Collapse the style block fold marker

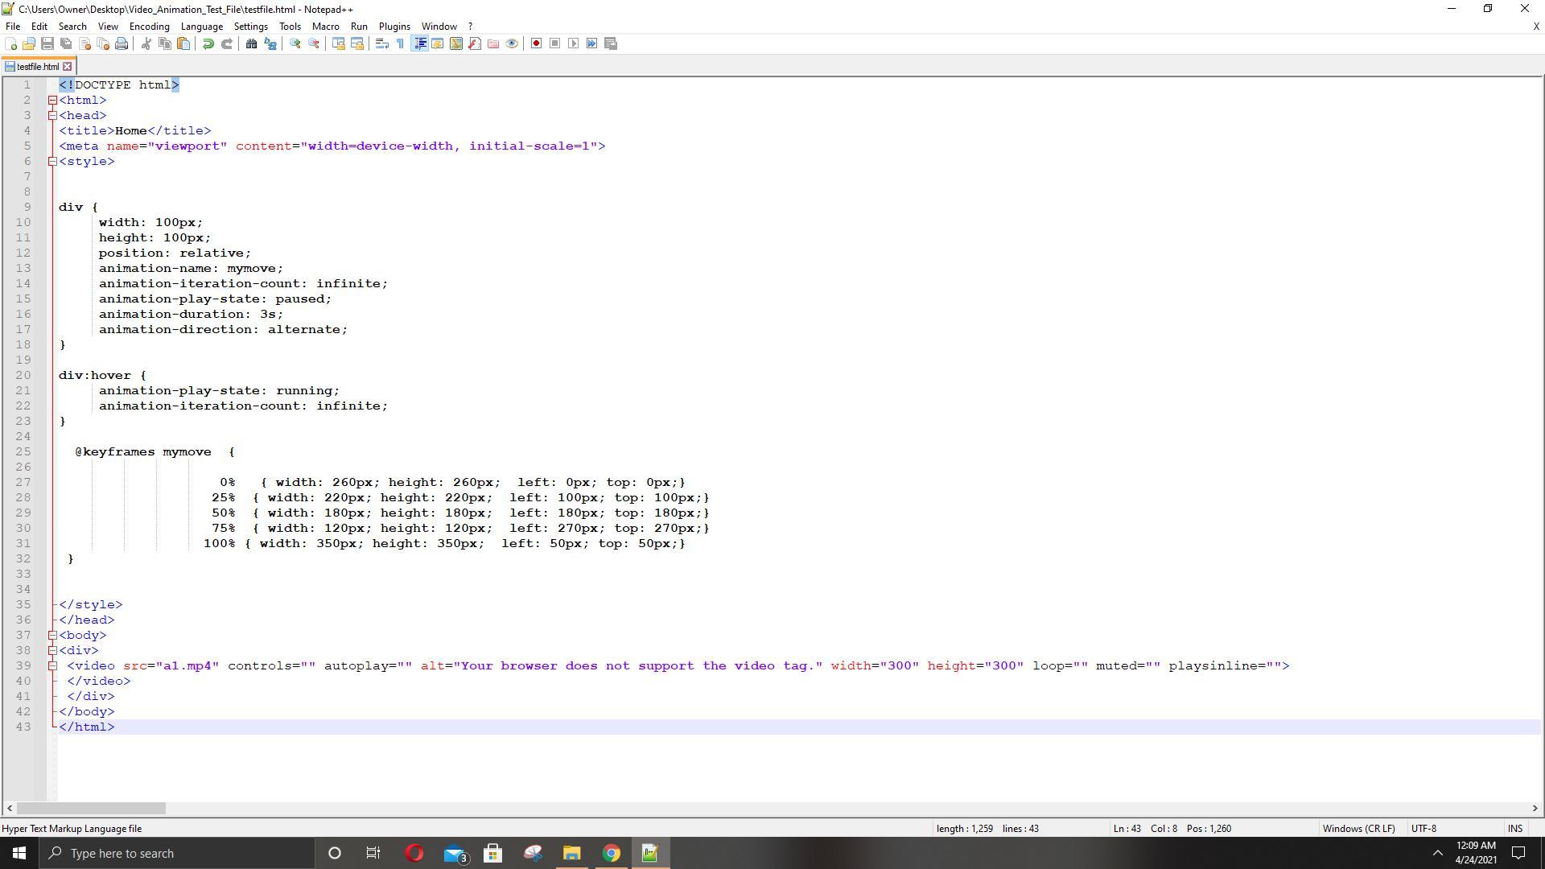pyautogui.click(x=52, y=162)
